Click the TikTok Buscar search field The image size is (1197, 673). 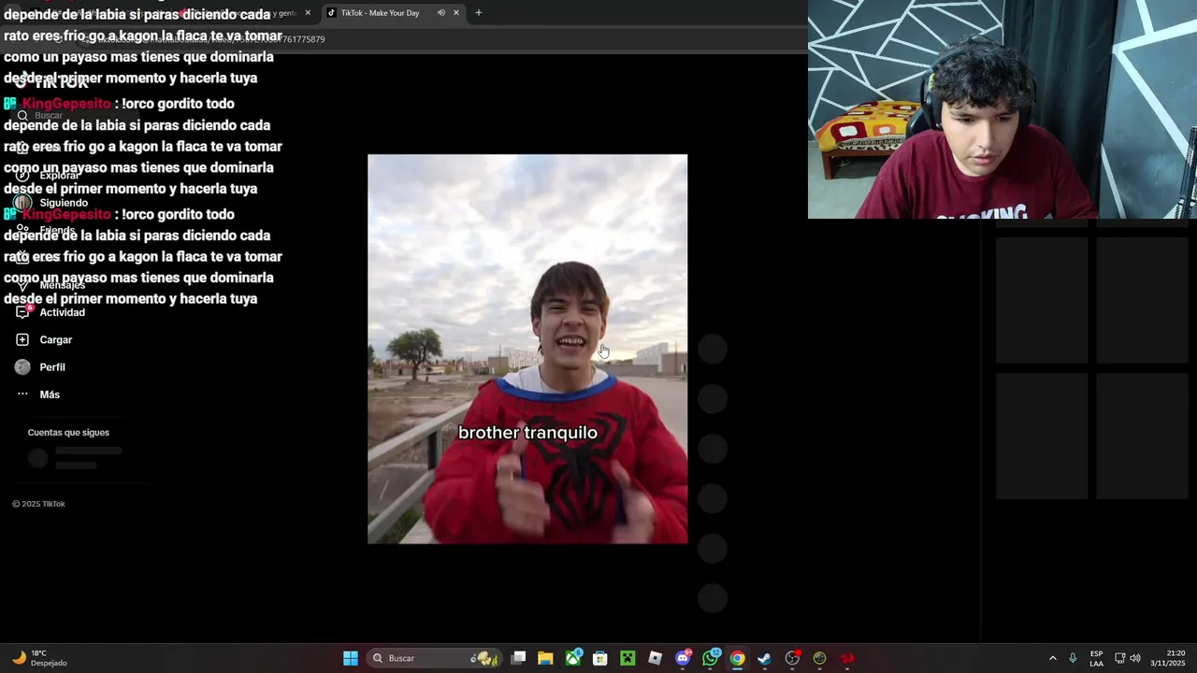coord(75,115)
